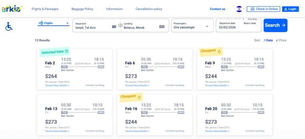Toggle the One Way trip option
The width and height of the screenshot is (305, 139).
click(252, 19)
